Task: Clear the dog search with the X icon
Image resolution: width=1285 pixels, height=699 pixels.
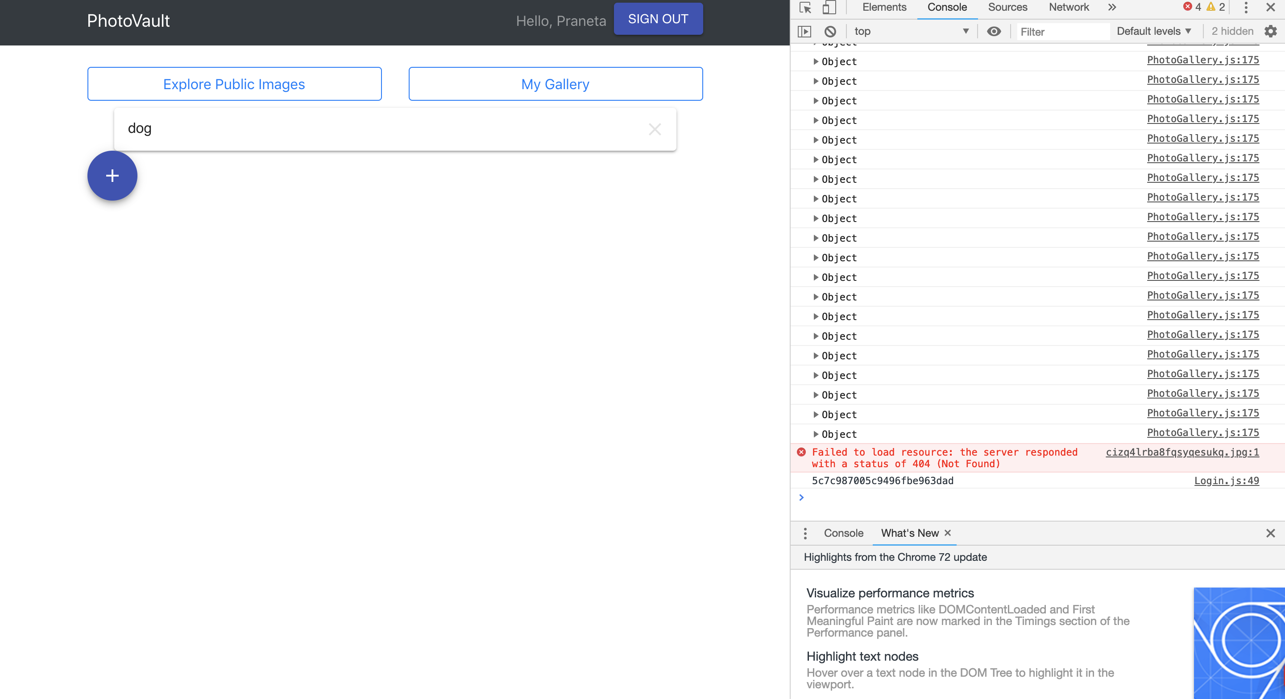Action: [655, 129]
